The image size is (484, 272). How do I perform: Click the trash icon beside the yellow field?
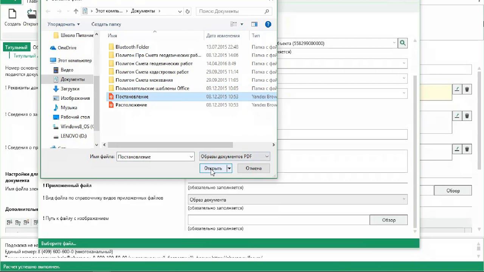[467, 90]
